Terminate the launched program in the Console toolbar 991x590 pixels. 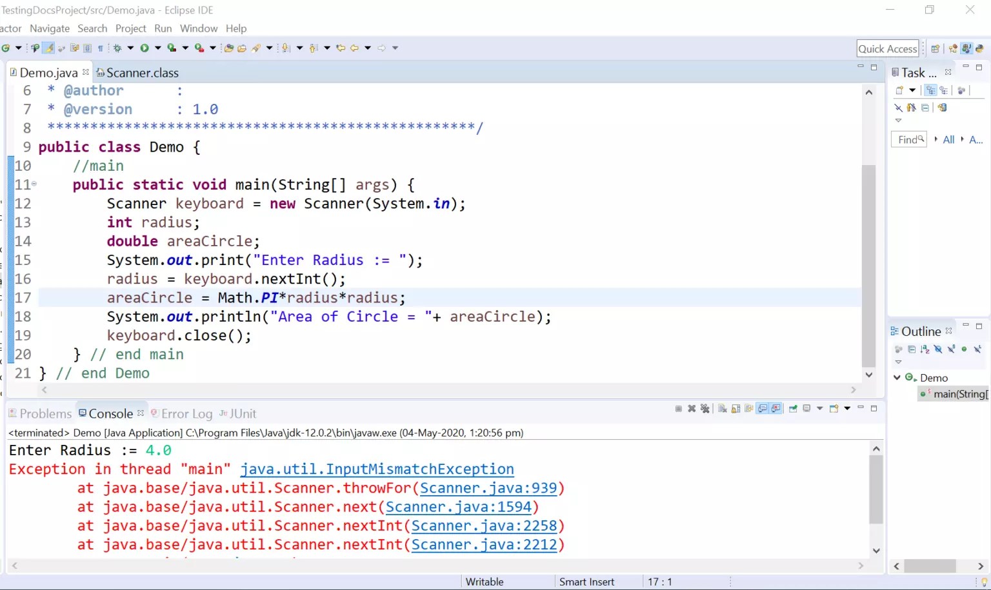(x=678, y=408)
